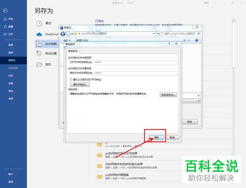The width and height of the screenshot is (246, 188).
Task: Open the 打印 backstage page
Action: pyautogui.click(x=11, y=76)
